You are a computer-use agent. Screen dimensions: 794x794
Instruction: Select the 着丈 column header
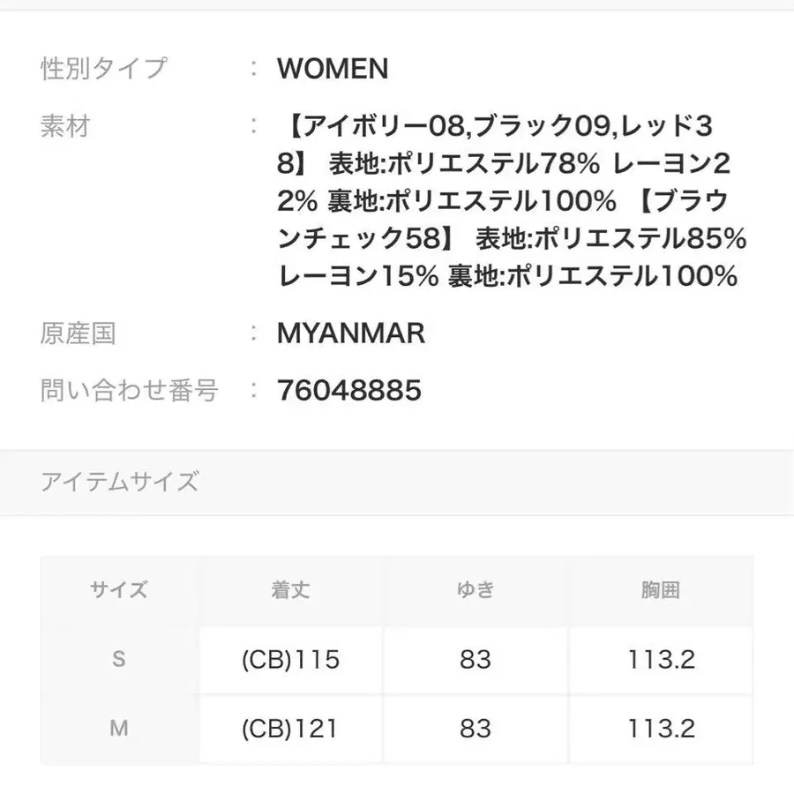290,590
